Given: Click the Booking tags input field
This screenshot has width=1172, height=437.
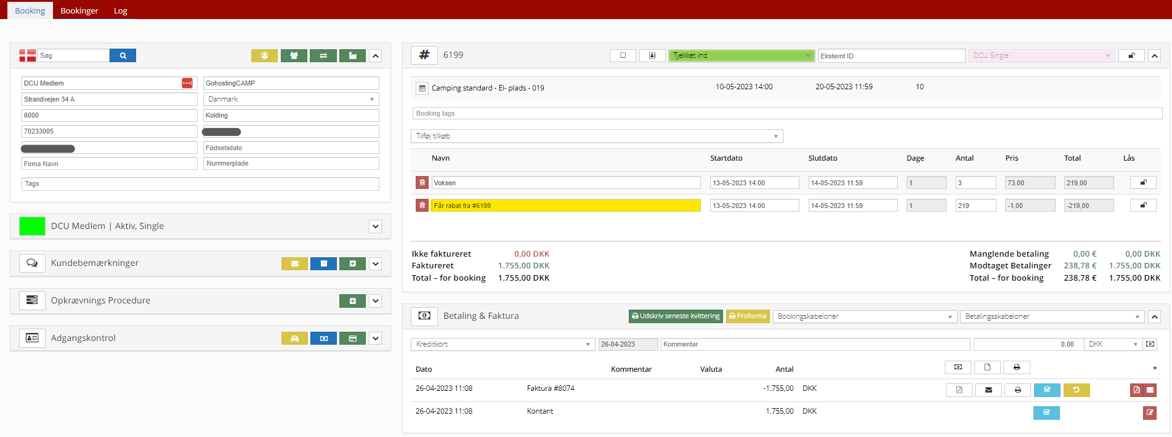Looking at the screenshot, I should 786,113.
